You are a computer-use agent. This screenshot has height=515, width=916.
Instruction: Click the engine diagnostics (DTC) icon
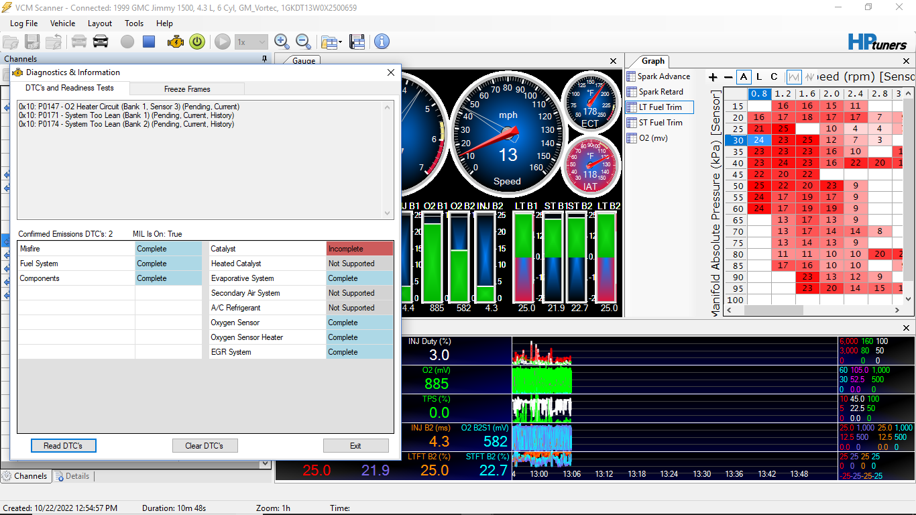click(176, 42)
